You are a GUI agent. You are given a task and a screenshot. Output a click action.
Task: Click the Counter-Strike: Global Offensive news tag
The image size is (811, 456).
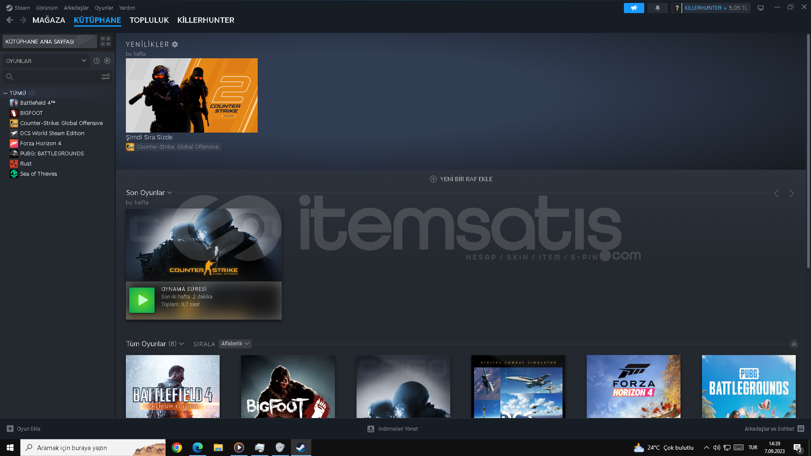174,147
